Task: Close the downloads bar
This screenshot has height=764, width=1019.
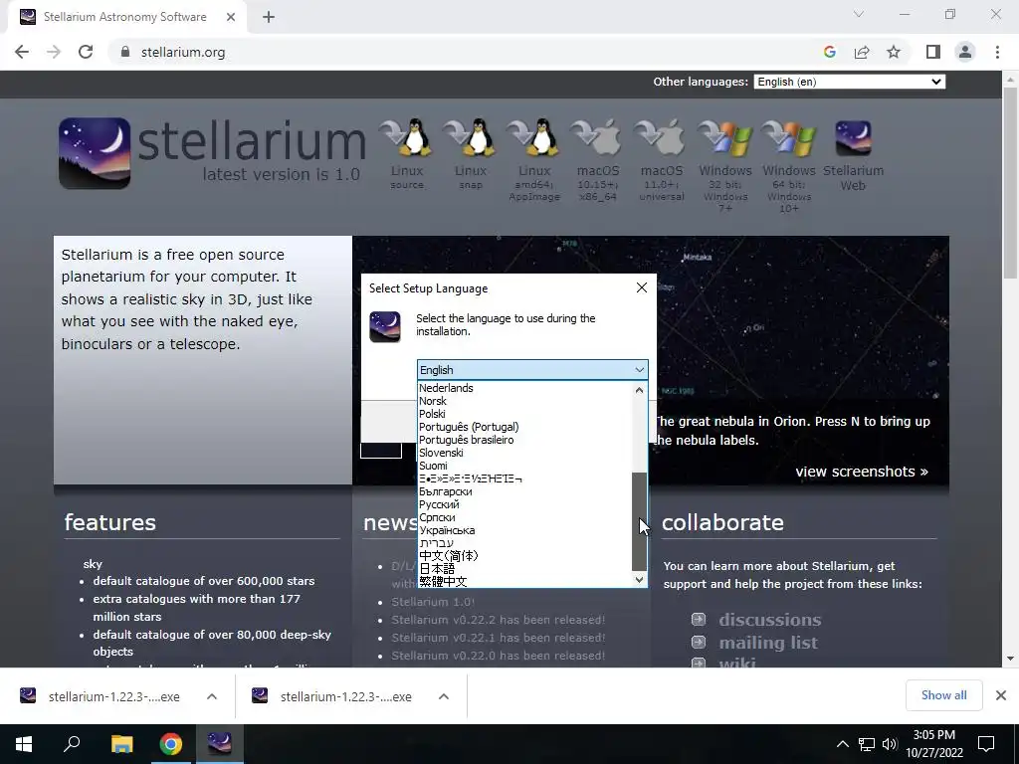Action: [x=1001, y=695]
